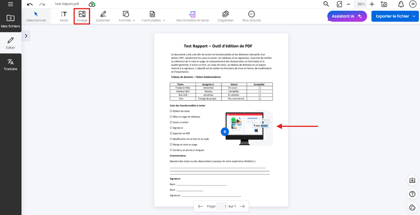This screenshot has height=215, width=420.
Task: Select the Image insertion tool
Action: tap(82, 16)
